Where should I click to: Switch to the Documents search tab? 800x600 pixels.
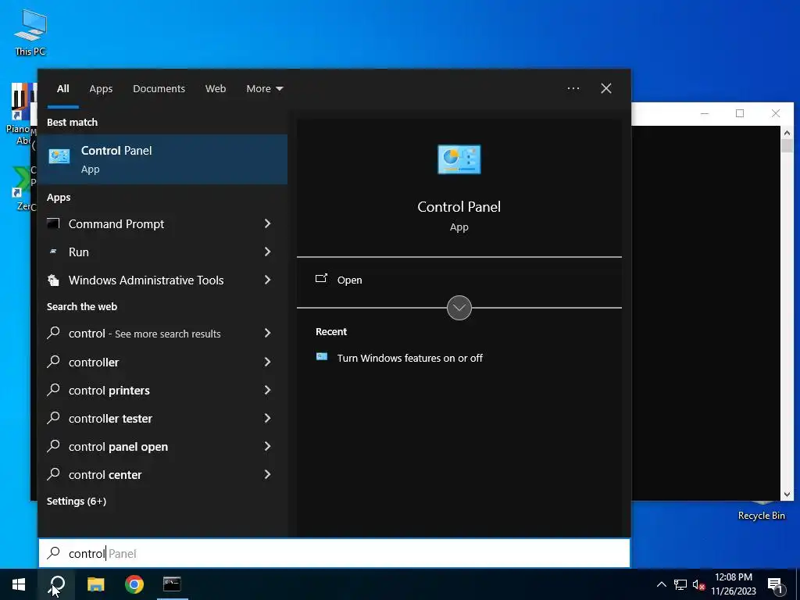159,89
